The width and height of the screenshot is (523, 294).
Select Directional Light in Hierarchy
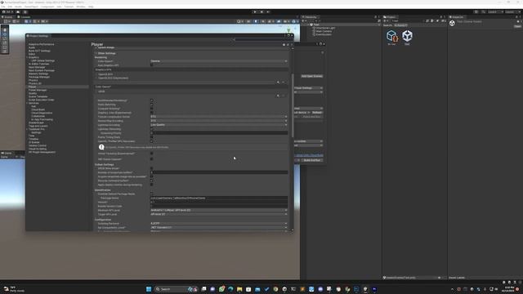[324, 28]
